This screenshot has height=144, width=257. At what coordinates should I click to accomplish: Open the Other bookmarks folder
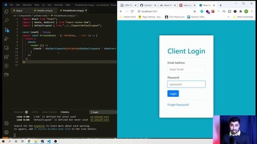point(243,17)
